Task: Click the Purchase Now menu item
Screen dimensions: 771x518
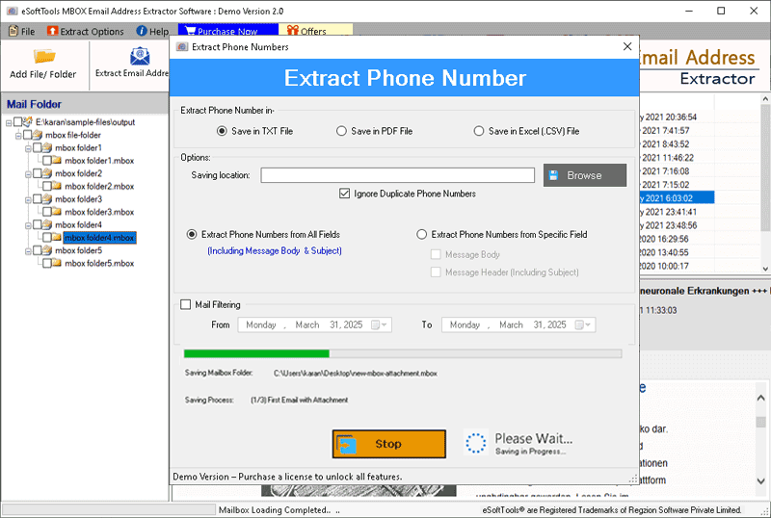Action: 227,31
